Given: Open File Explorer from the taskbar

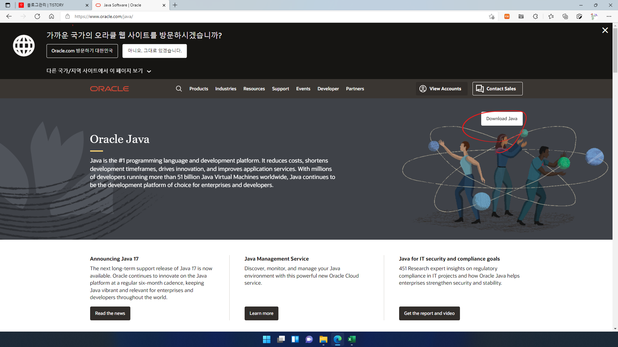Looking at the screenshot, I should tap(323, 339).
